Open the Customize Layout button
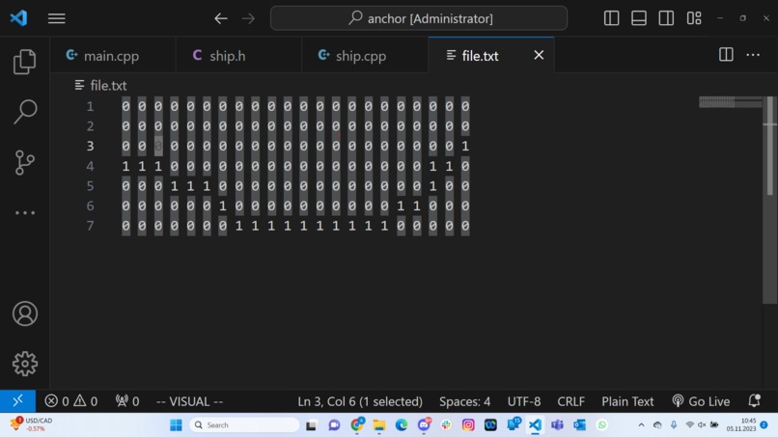 point(694,18)
